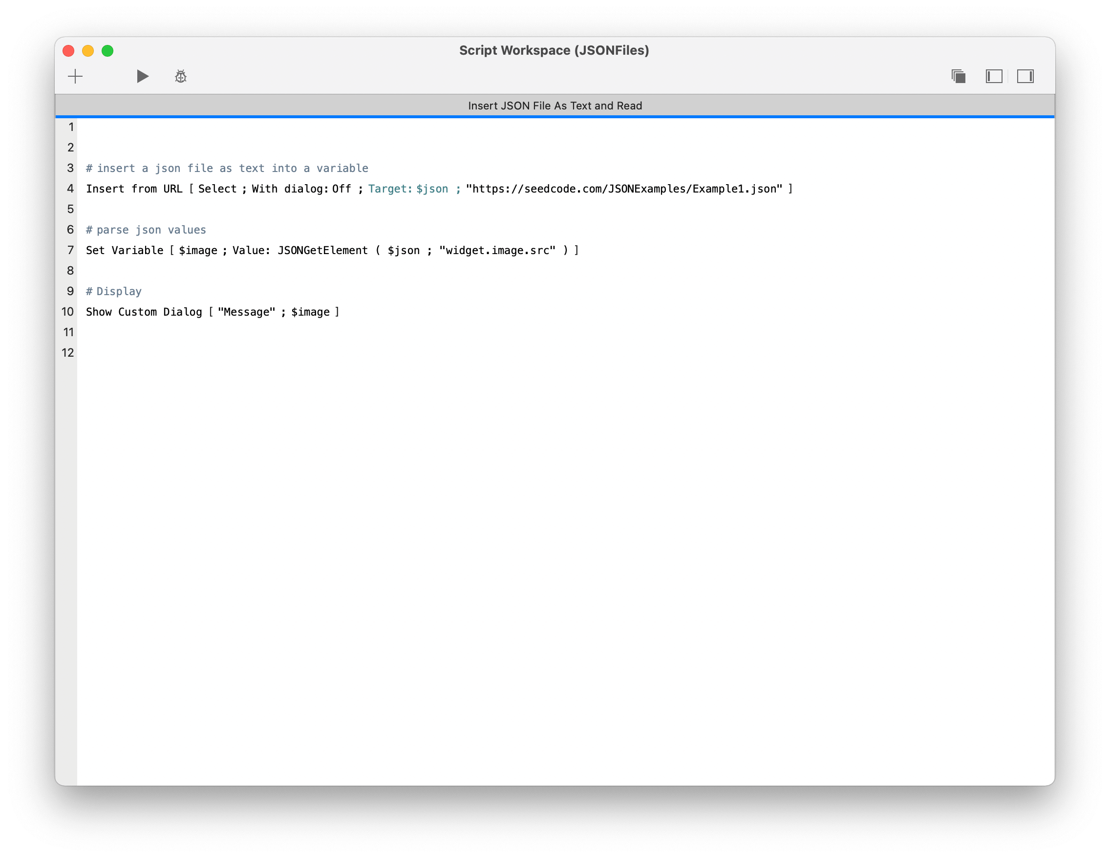Hide the left pane via its toolbar toggle
This screenshot has height=858, width=1110.
[x=994, y=76]
